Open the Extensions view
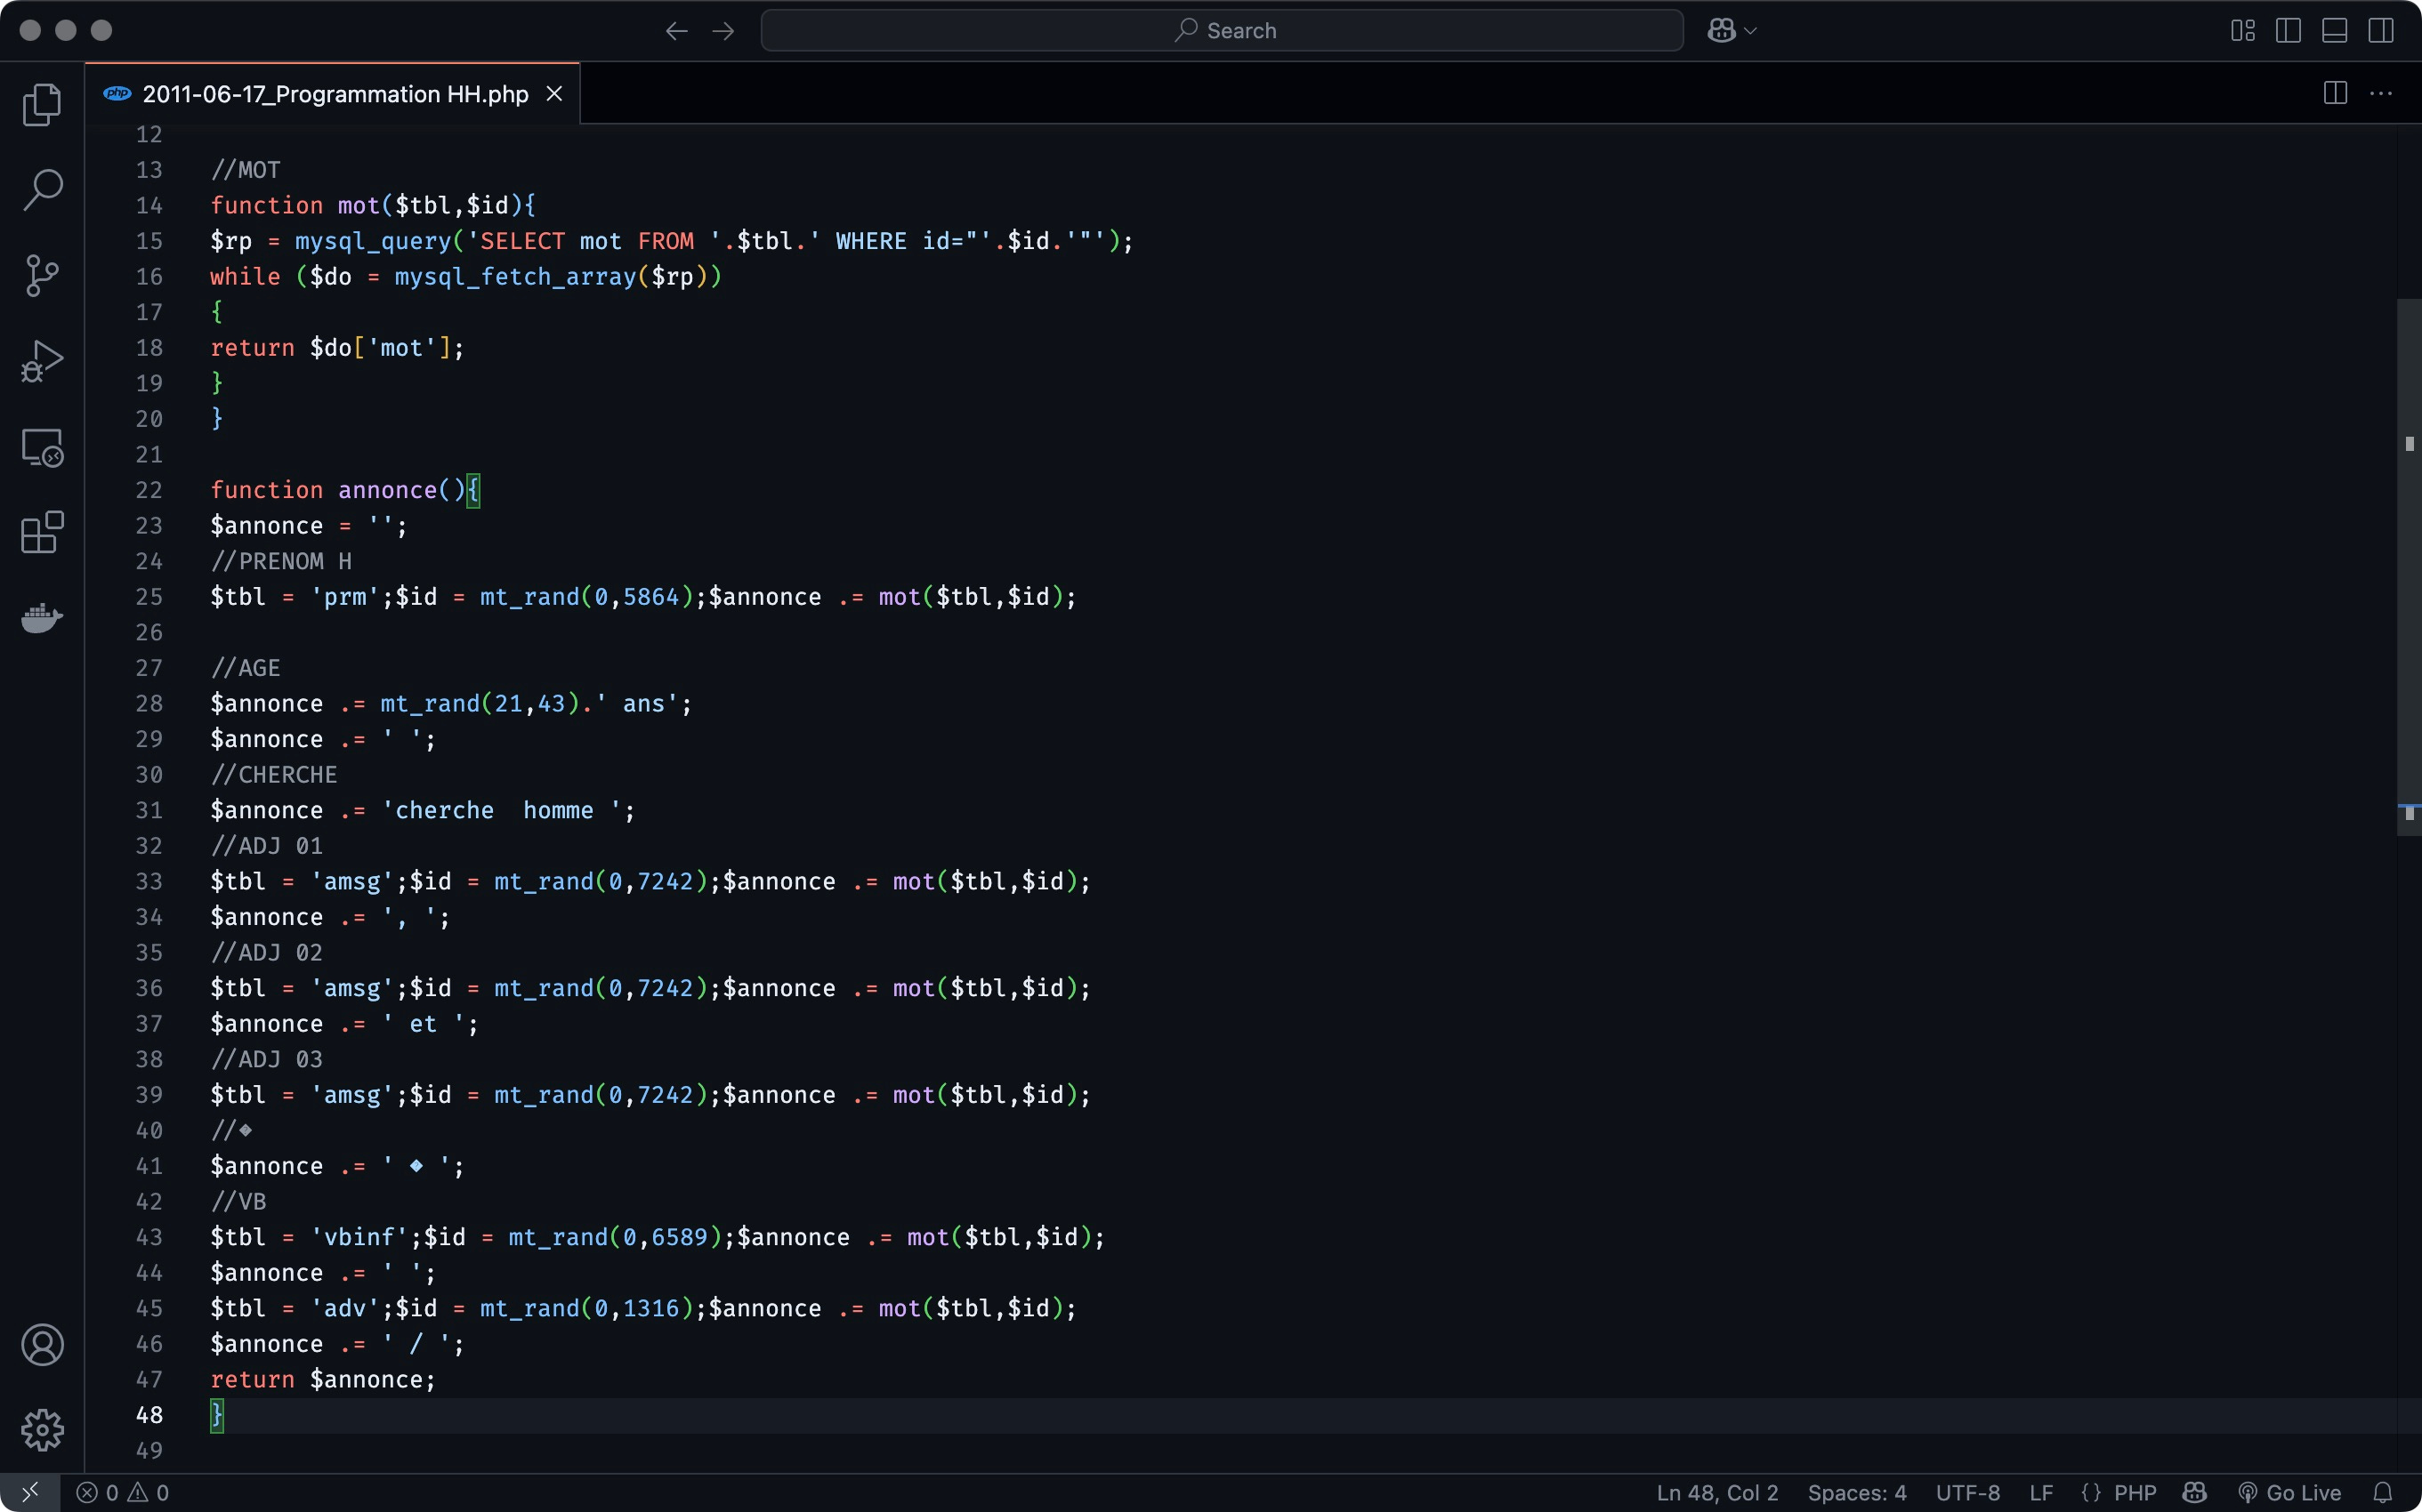The width and height of the screenshot is (2422, 1512). pos(42,532)
